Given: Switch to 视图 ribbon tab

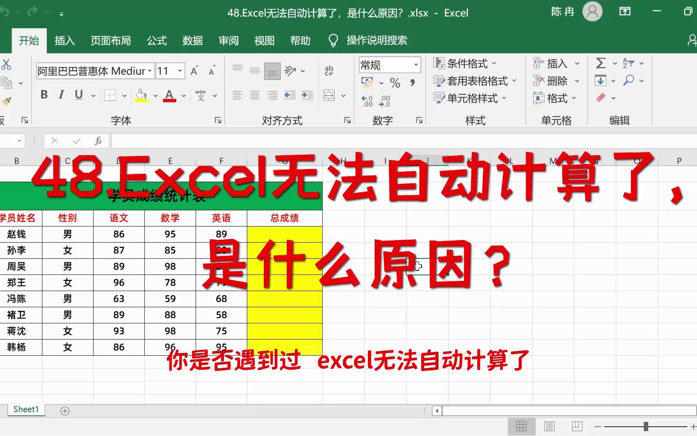Looking at the screenshot, I should (265, 40).
